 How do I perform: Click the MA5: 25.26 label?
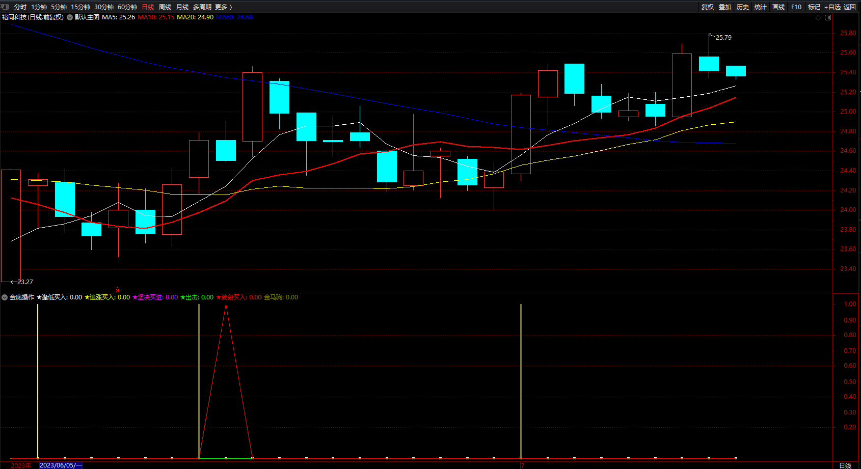click(x=118, y=17)
